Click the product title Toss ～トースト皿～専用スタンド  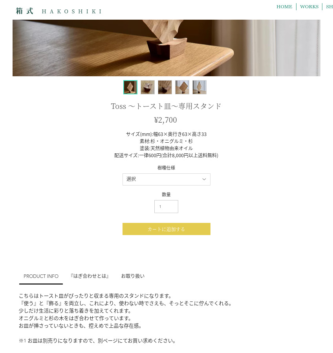(x=166, y=106)
